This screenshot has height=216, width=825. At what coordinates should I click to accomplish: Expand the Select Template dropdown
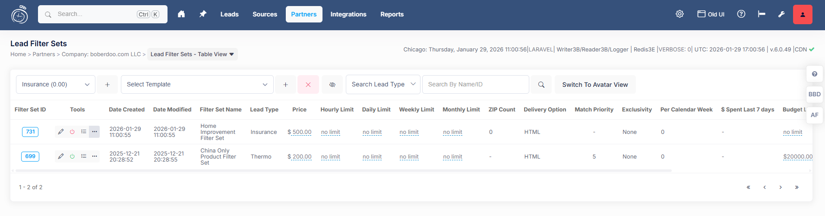(x=197, y=85)
